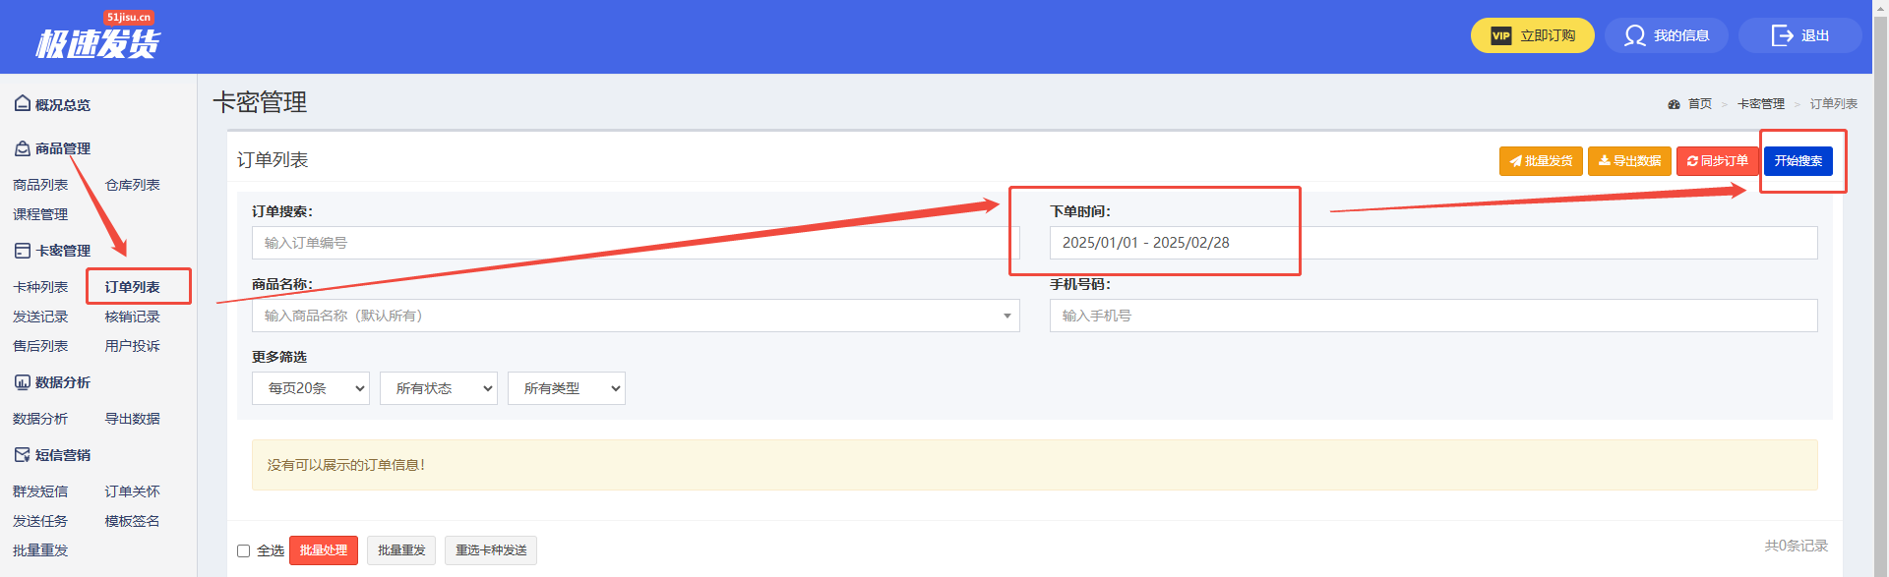Image resolution: width=1889 pixels, height=577 pixels.
Task: Click the red 同步订单 button
Action: point(1718,161)
